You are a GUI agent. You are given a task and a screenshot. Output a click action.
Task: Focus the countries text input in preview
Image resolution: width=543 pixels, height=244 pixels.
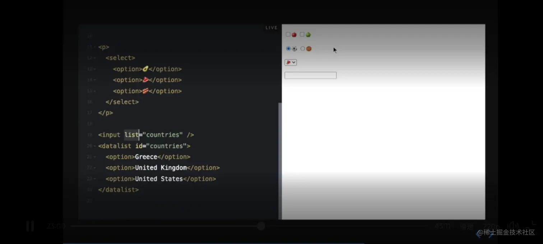click(310, 75)
